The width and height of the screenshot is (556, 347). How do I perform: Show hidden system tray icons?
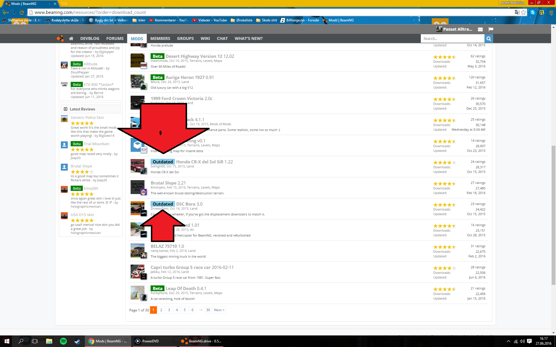(508, 341)
